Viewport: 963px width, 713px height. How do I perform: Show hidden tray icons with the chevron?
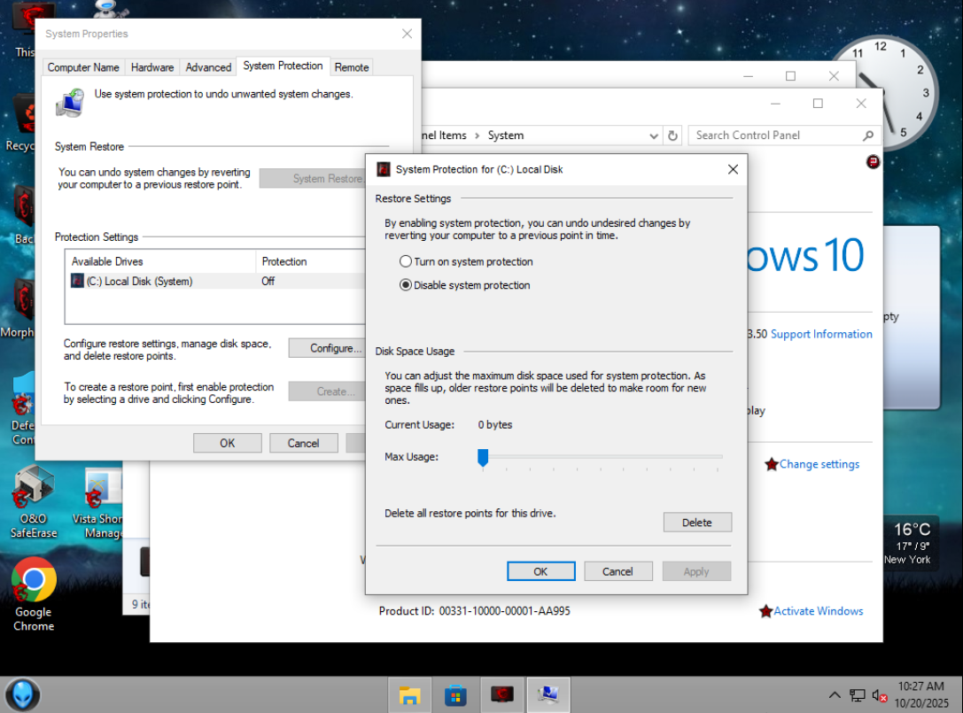click(x=835, y=695)
